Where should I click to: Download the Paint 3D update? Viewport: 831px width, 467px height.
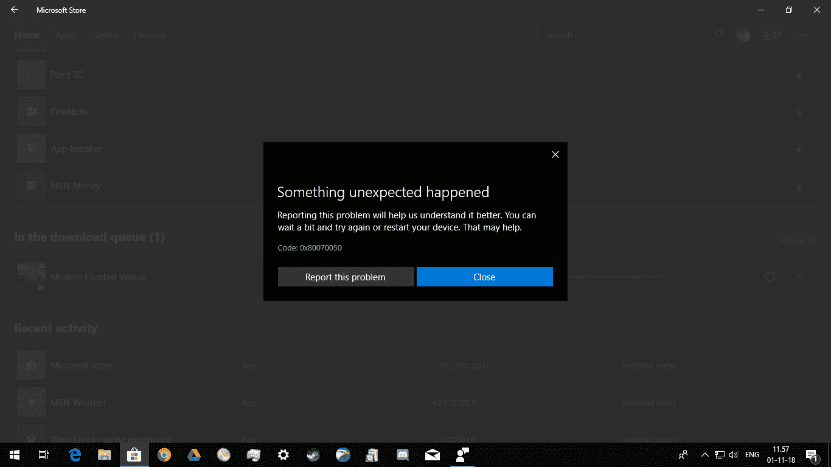point(799,75)
